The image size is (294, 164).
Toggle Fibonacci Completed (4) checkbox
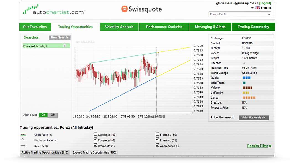click(x=95, y=139)
